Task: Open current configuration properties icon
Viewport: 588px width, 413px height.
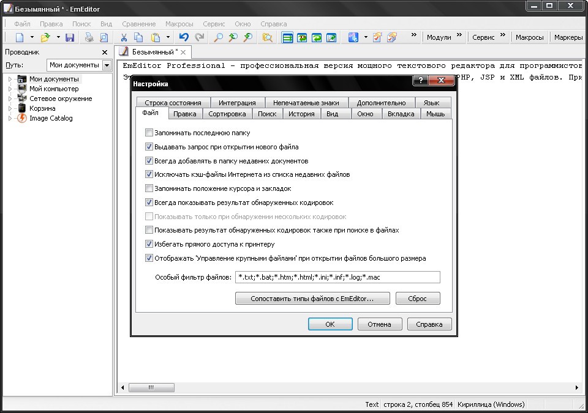Action: point(377,37)
